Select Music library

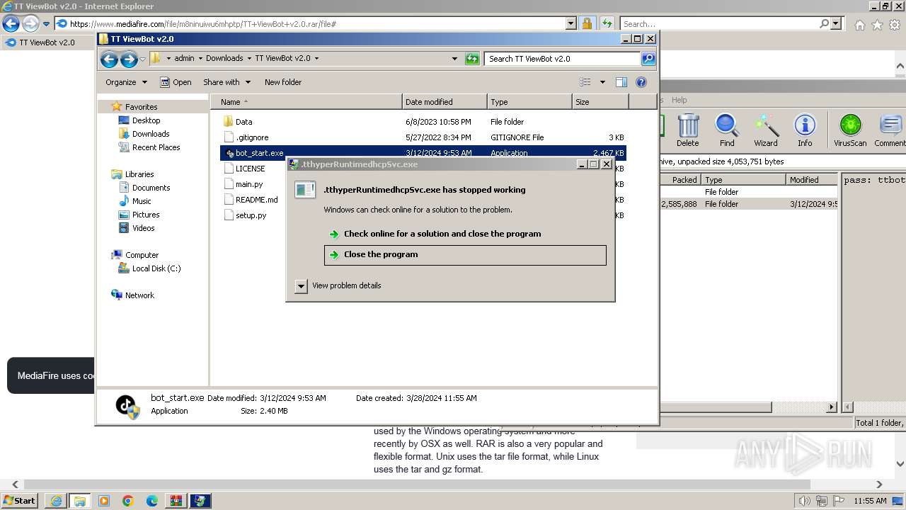[x=142, y=201]
